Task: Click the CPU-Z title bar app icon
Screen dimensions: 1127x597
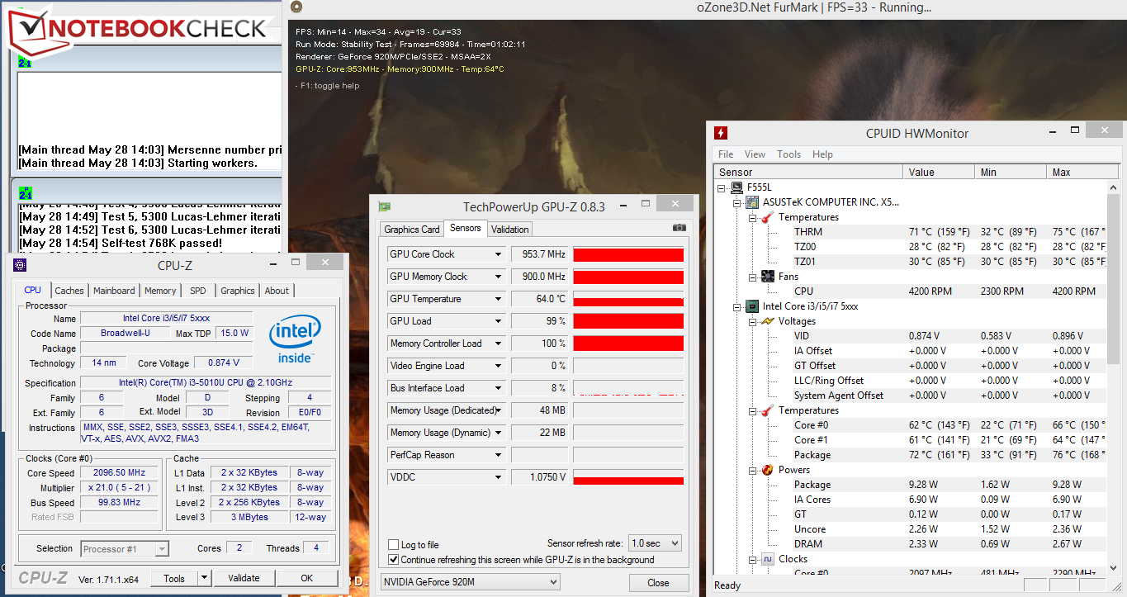Action: pos(21,264)
